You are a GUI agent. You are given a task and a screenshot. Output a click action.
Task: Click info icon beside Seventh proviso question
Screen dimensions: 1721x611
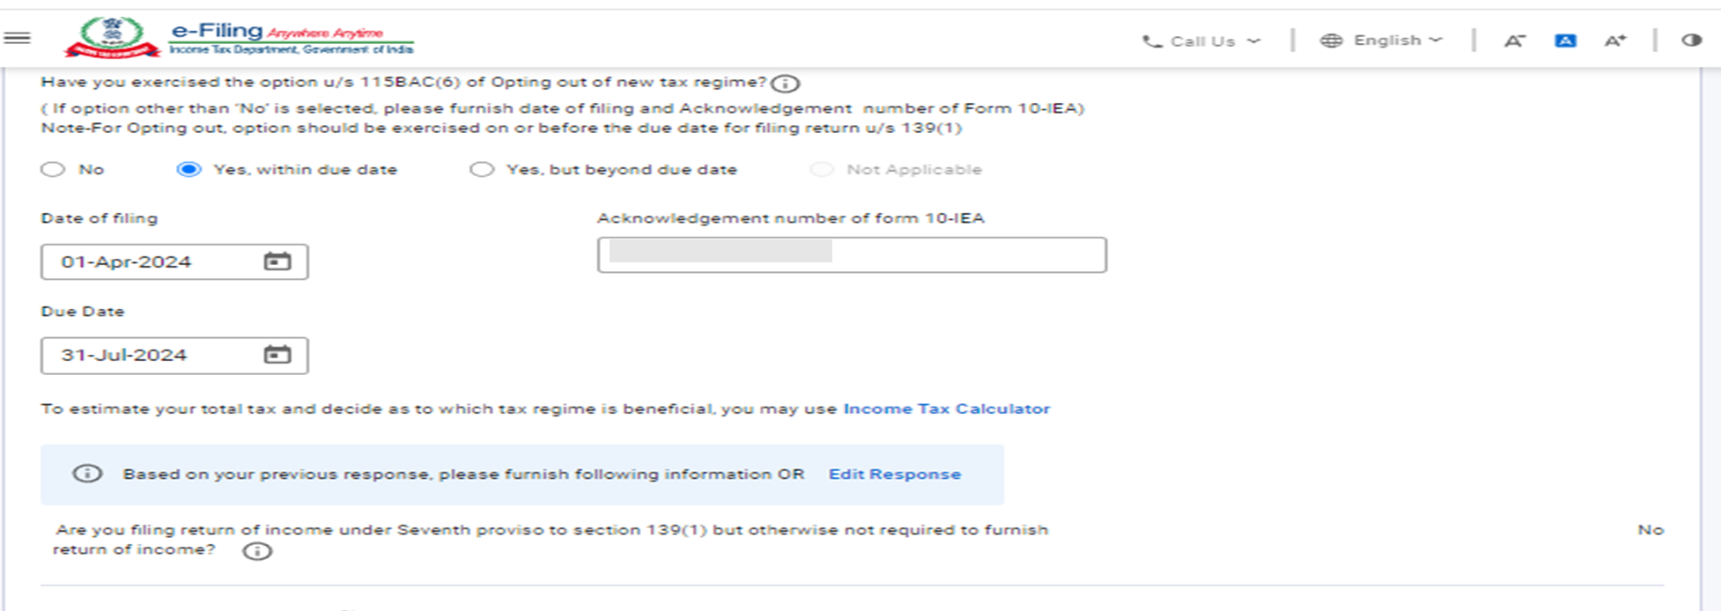pos(257,552)
